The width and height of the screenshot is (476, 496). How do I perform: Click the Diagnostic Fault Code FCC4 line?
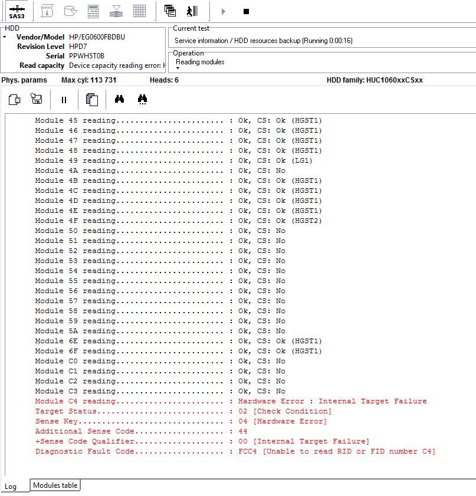235,451
